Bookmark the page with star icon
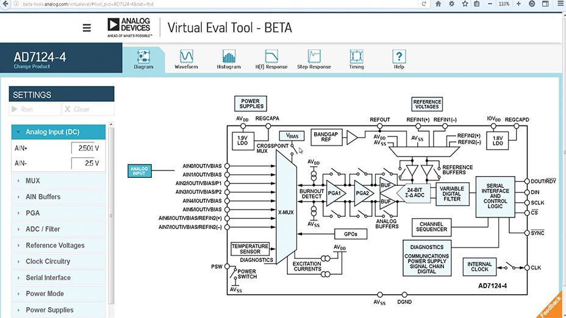This screenshot has height=318, width=566. tap(465, 4)
